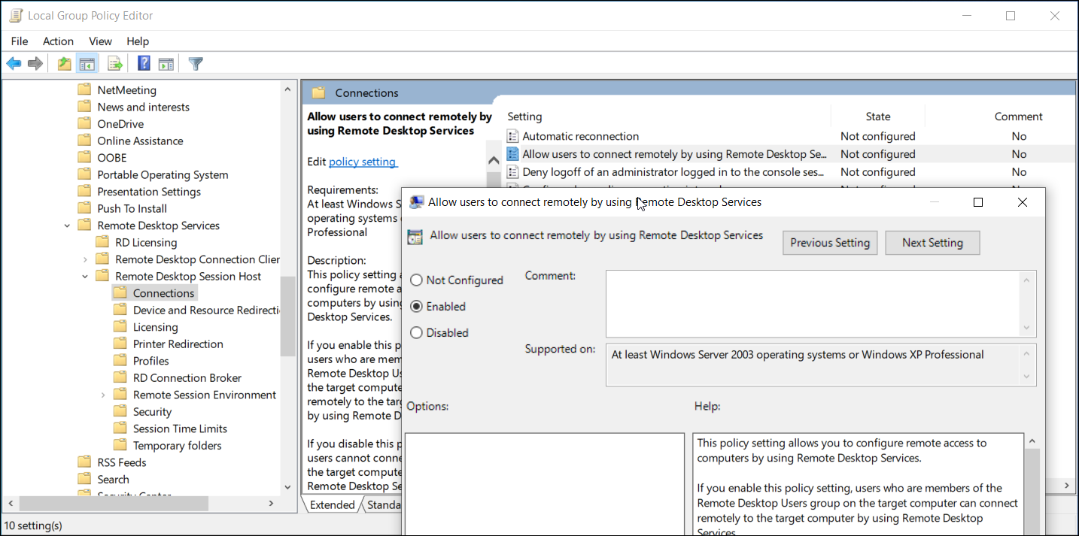Click the Deny logoff setting row icon
The height and width of the screenshot is (536, 1079).
513,172
